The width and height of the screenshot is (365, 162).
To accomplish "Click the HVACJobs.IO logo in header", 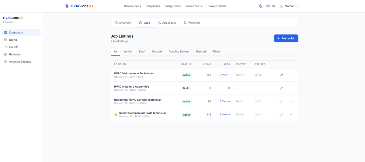I will pos(79,6).
